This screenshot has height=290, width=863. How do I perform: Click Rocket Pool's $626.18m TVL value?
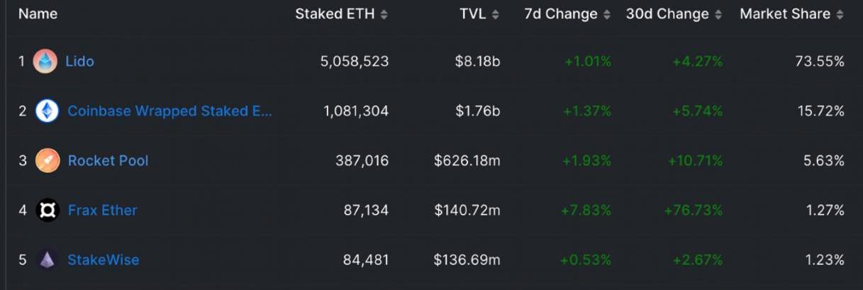(467, 161)
